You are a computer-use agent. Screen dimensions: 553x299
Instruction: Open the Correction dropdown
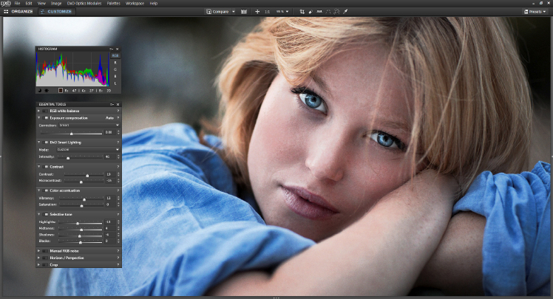(89, 125)
